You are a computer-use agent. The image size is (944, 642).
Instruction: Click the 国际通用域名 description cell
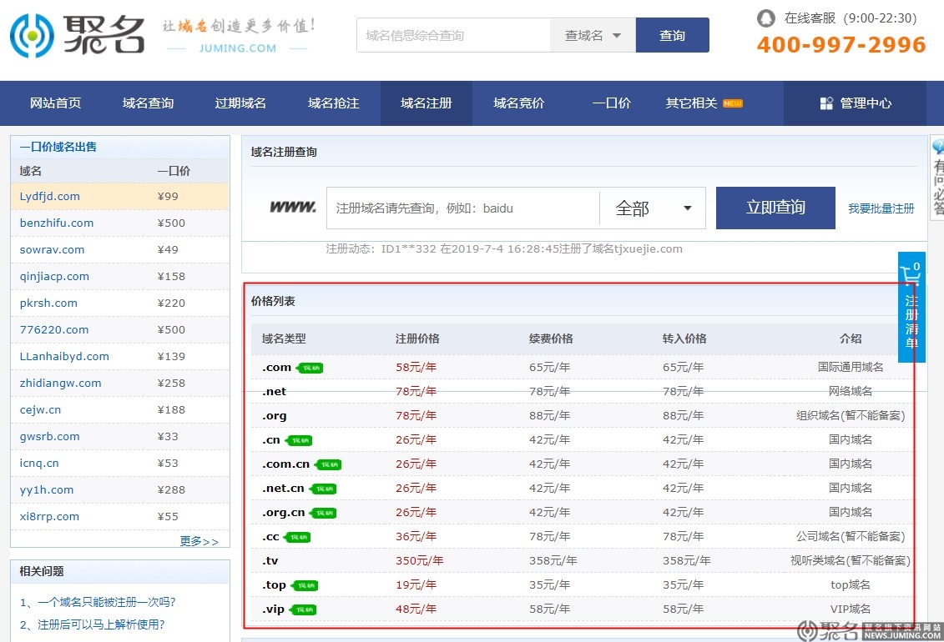[x=850, y=368]
